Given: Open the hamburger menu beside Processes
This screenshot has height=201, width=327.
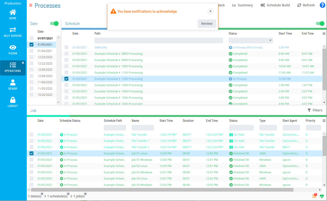Looking at the screenshot, I should (31, 5).
